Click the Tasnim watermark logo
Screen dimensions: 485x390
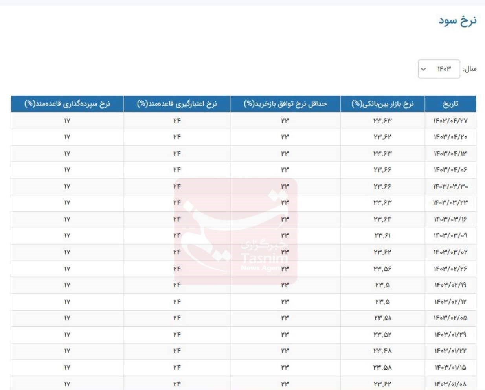tap(236, 232)
